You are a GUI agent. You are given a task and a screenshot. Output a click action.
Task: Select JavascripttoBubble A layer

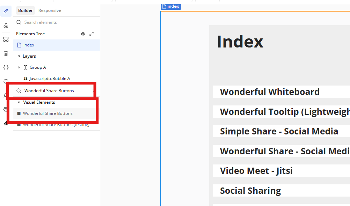point(57,79)
